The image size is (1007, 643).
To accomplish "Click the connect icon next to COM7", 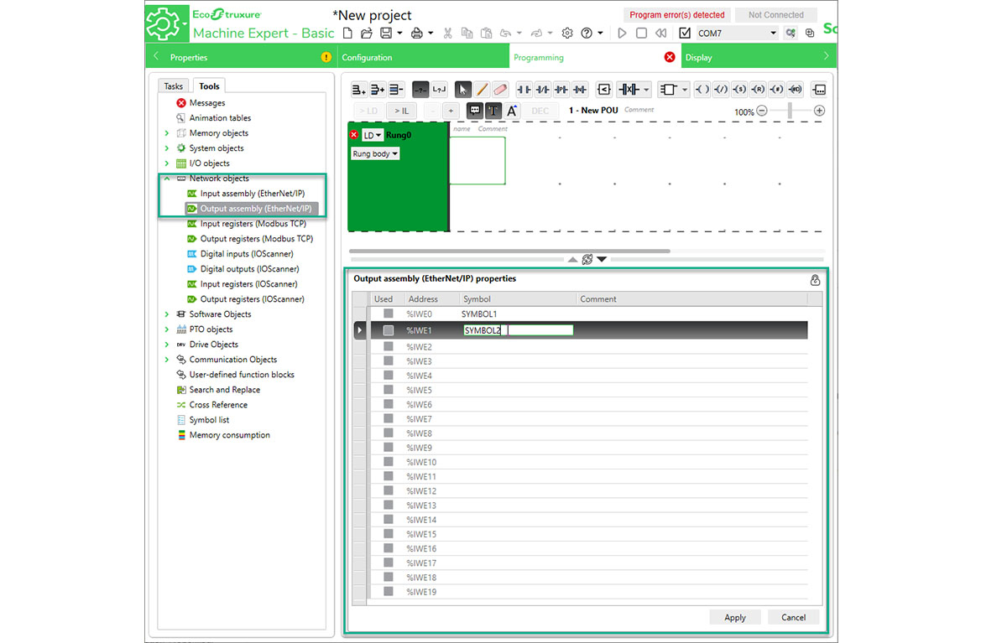I will click(790, 34).
